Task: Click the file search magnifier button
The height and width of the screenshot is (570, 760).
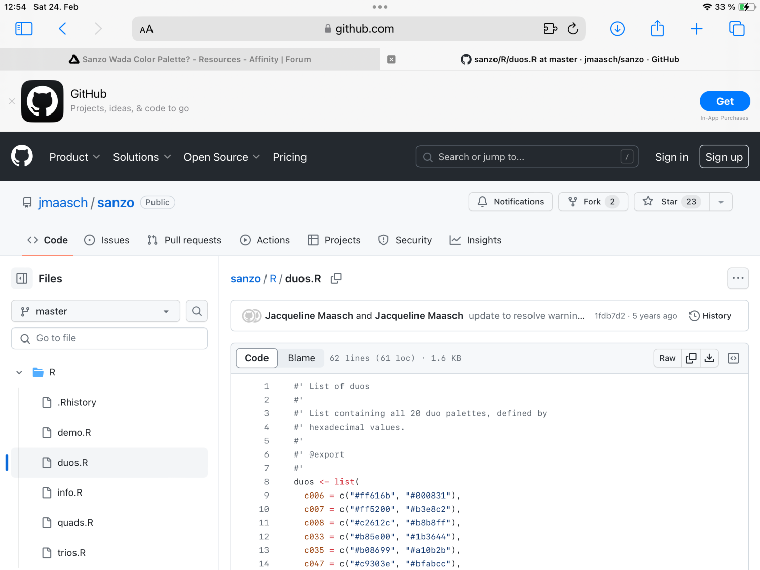Action: pos(197,311)
